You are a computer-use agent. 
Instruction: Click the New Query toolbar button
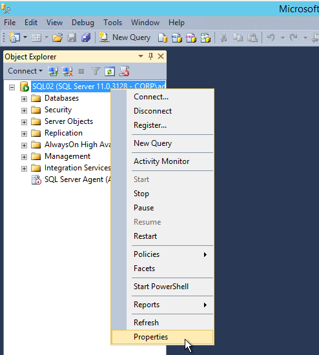pos(125,37)
